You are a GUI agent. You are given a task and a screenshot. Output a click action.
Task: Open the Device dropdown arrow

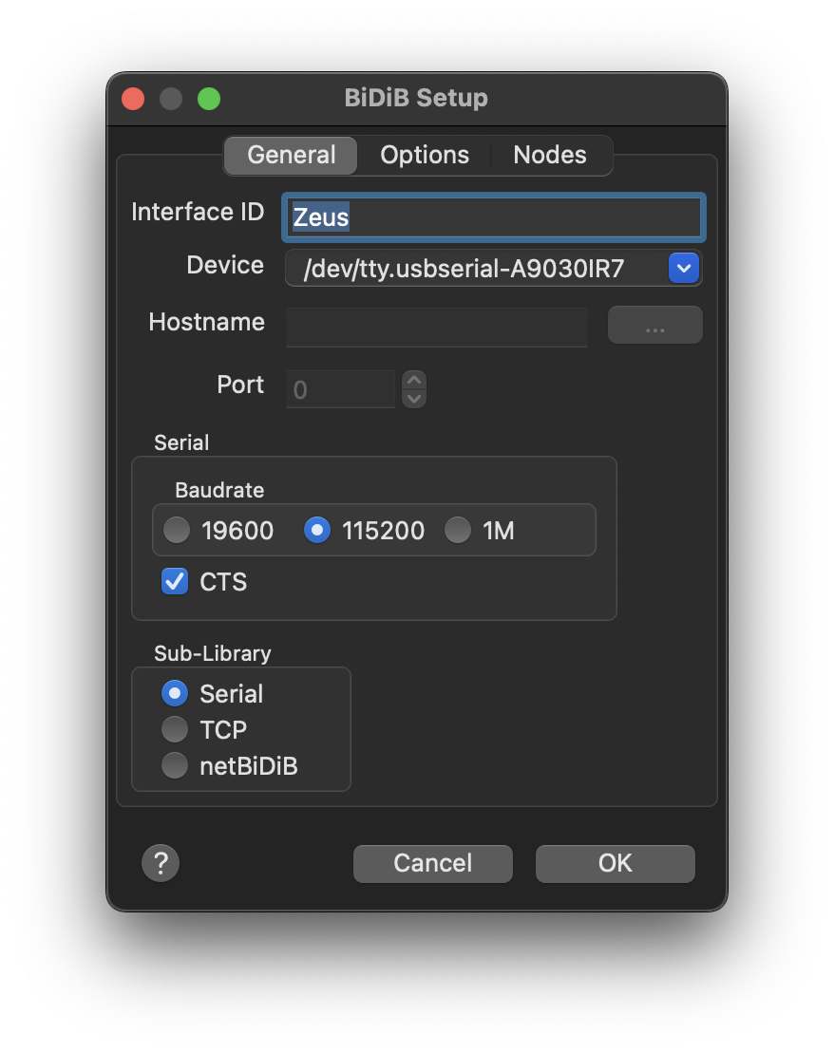(x=684, y=269)
